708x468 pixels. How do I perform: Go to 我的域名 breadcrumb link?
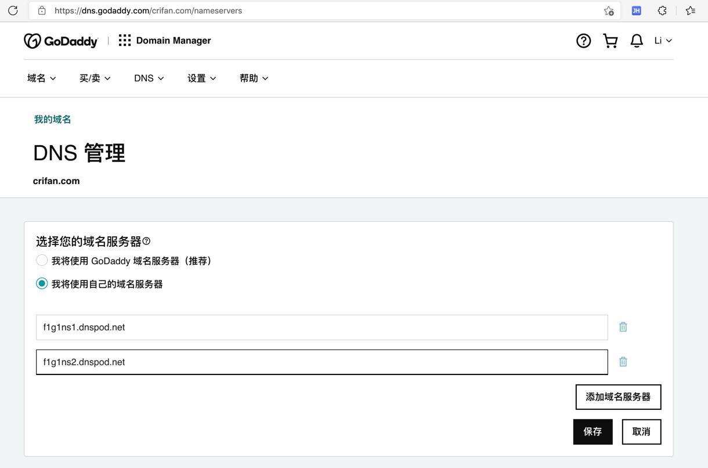click(52, 119)
